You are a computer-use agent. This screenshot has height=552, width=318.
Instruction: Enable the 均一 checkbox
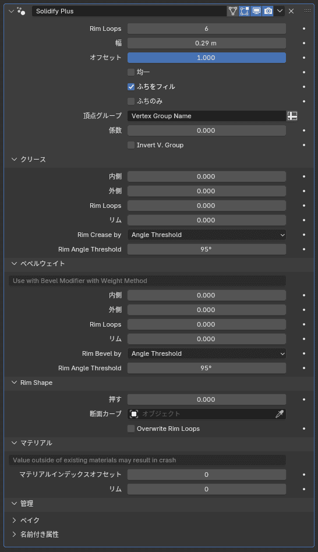coord(131,72)
